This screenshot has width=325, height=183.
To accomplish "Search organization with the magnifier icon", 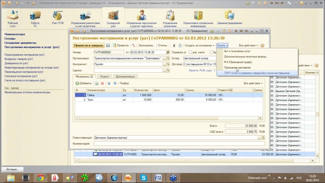I will click(x=168, y=58).
